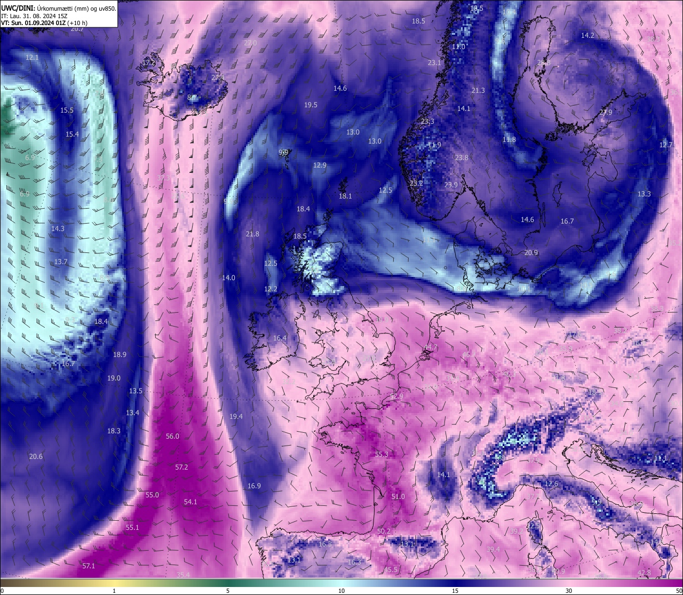Click the 19.0 value label
This screenshot has height=595, width=683.
click(114, 378)
